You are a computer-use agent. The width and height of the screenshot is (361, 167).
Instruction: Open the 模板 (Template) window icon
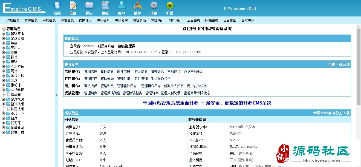point(105,5)
